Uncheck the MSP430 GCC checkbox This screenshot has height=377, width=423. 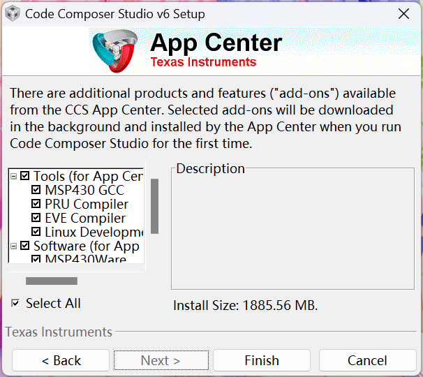pyautogui.click(x=36, y=190)
